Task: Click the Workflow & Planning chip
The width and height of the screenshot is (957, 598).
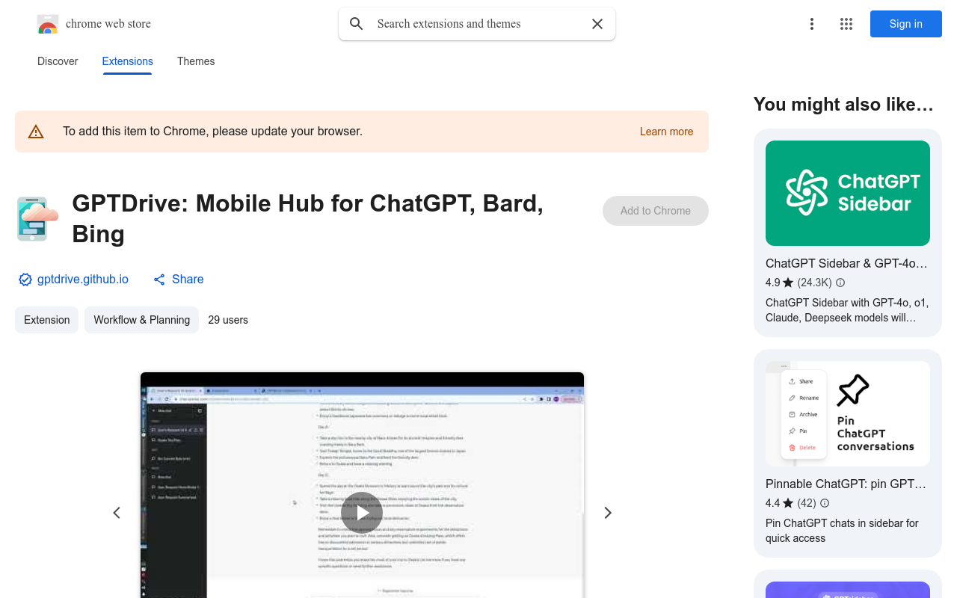Action: pos(142,320)
